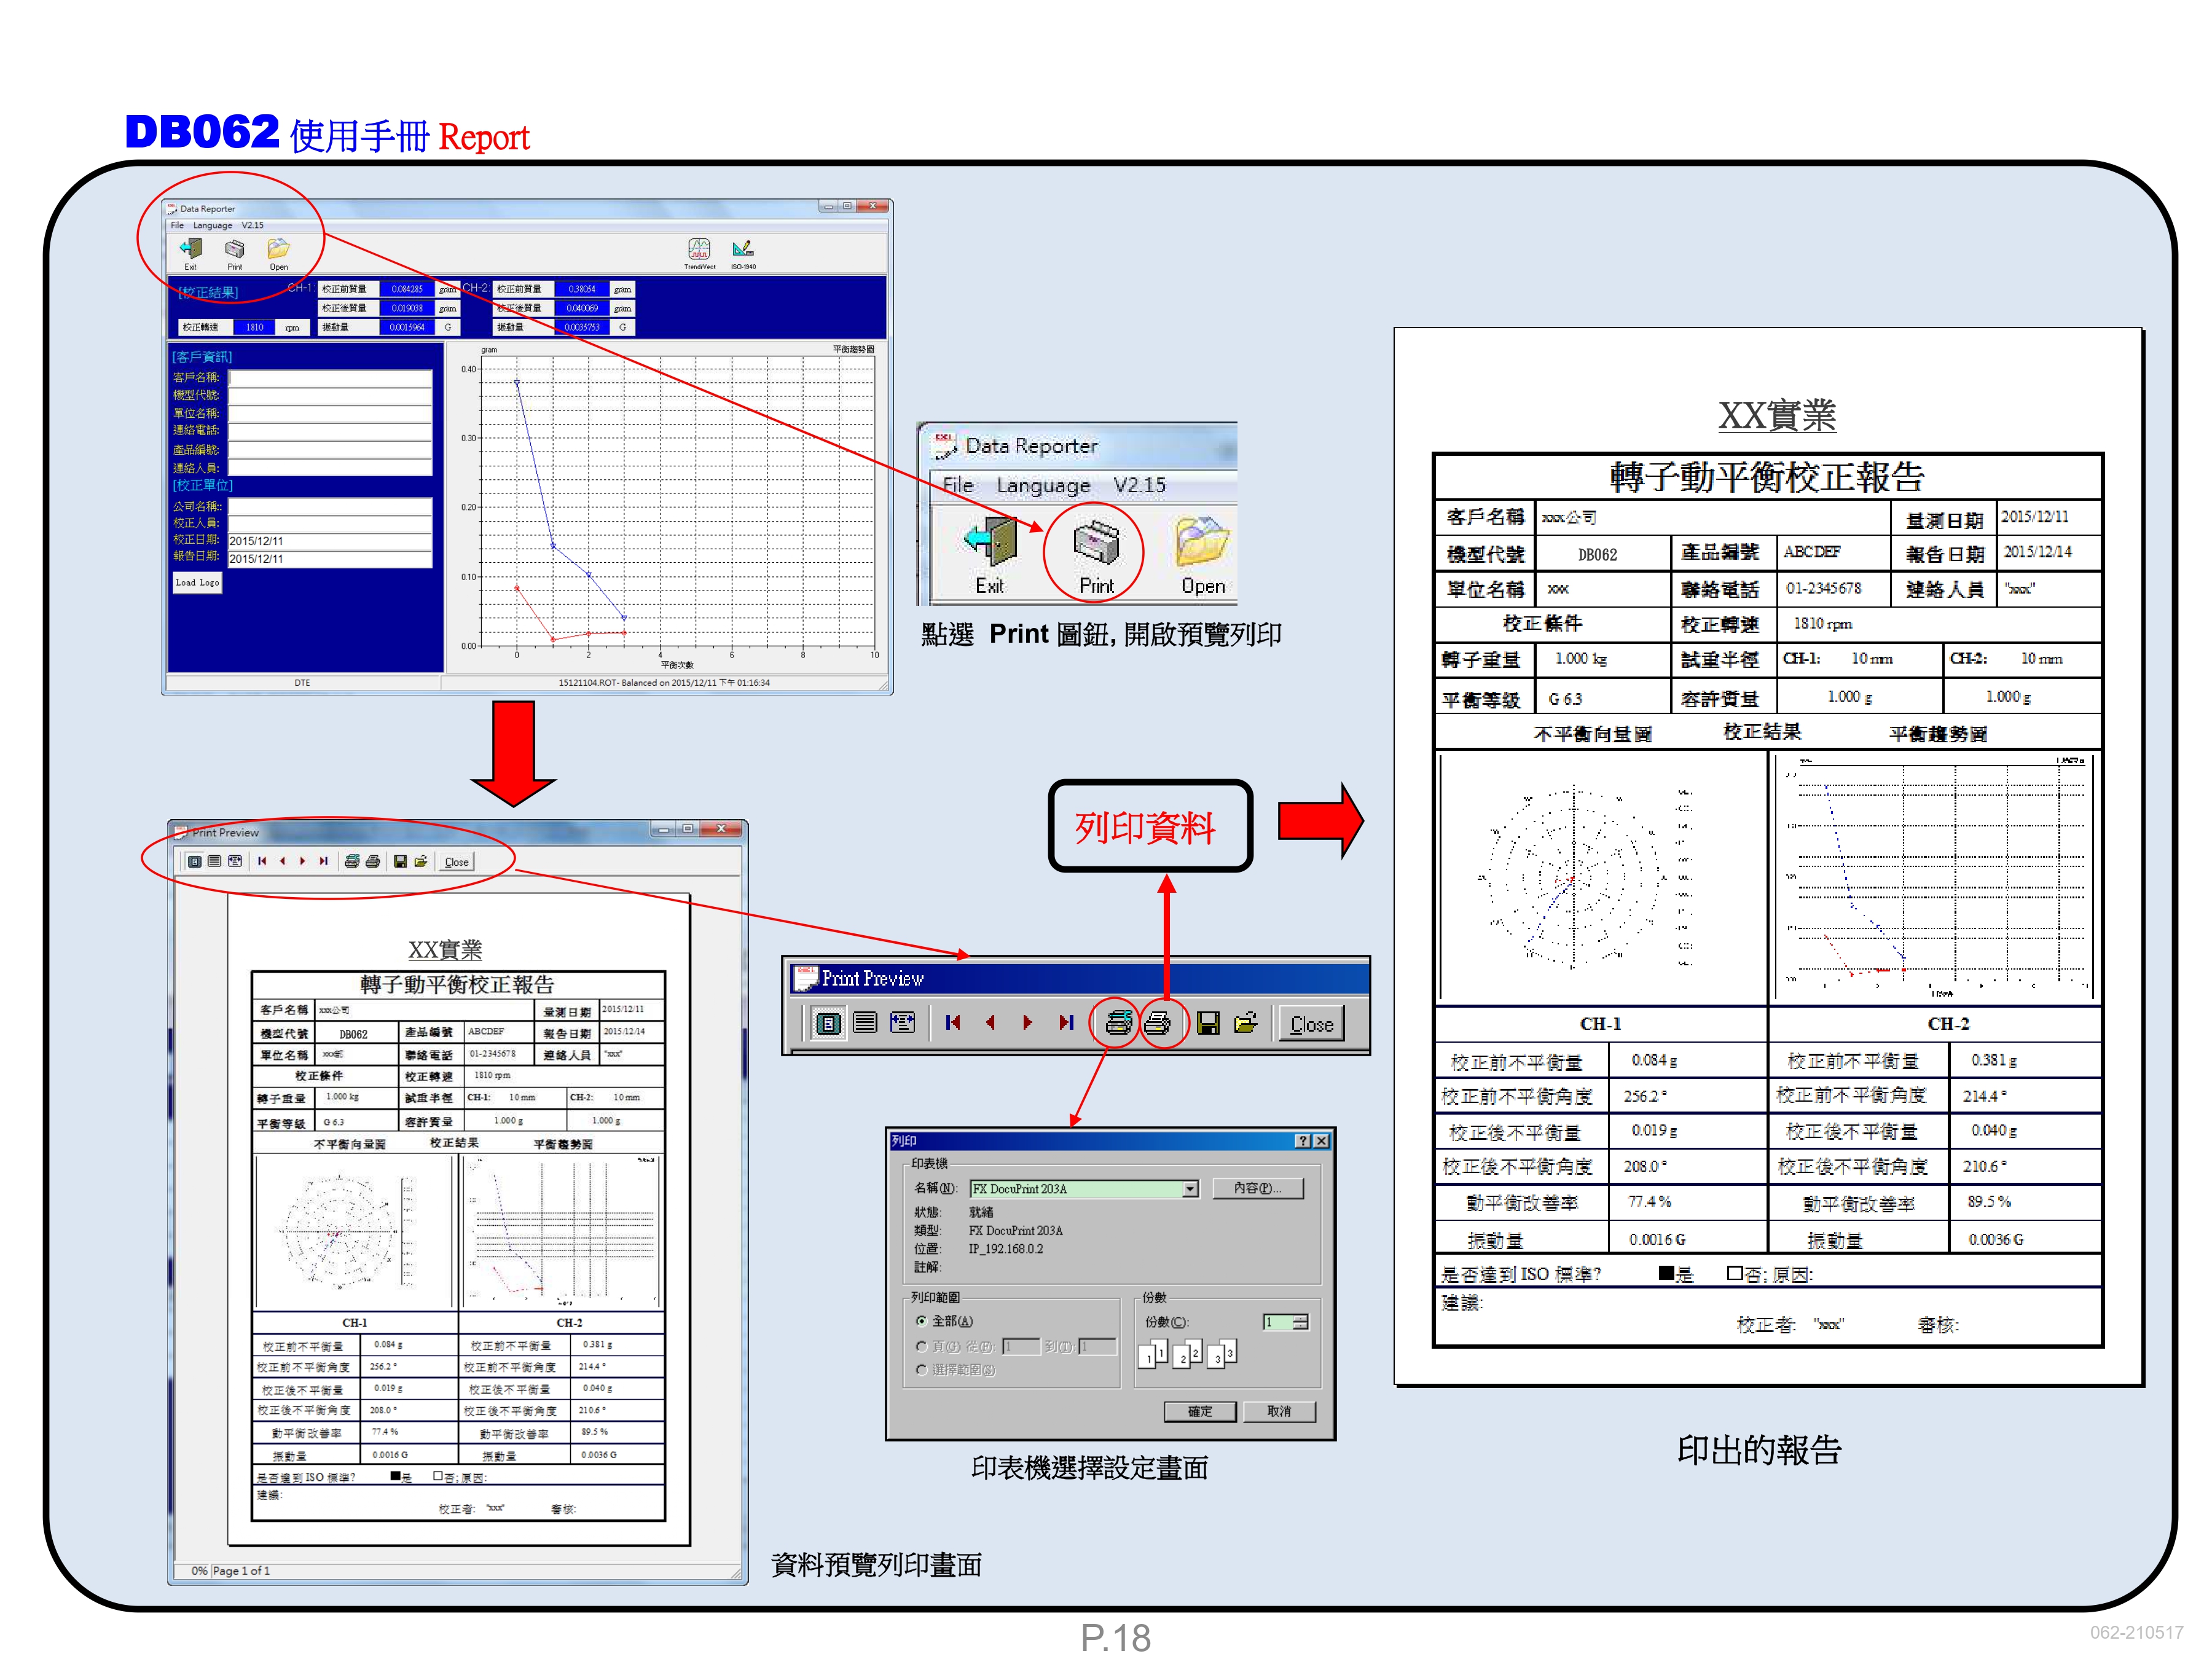Jump to first page in small Print Preview window

tap(262, 861)
